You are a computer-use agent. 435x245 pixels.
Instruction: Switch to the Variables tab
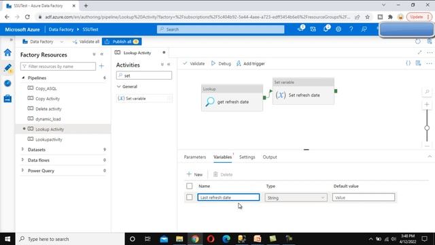pyautogui.click(x=222, y=157)
